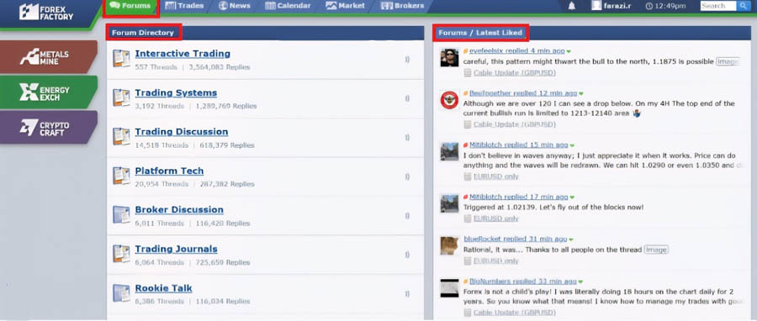Open the Crypto Craft site badge
This screenshot has height=321, width=757.
(48, 127)
